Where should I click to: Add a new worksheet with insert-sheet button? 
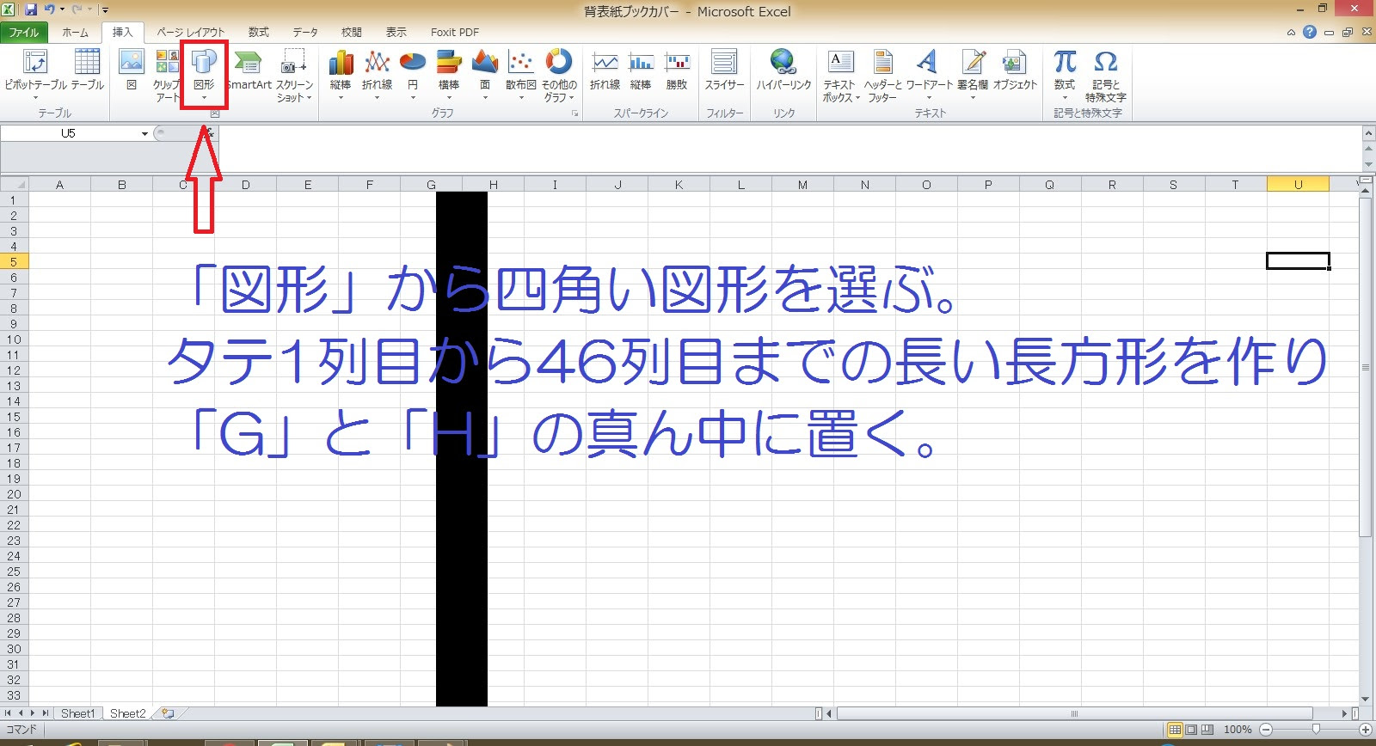[x=169, y=713]
